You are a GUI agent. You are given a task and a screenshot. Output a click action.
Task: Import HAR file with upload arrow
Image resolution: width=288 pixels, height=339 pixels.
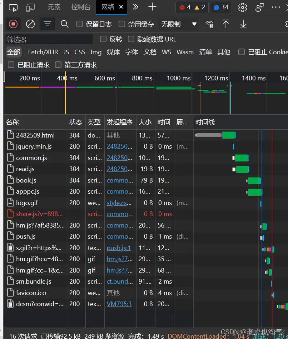(226, 24)
